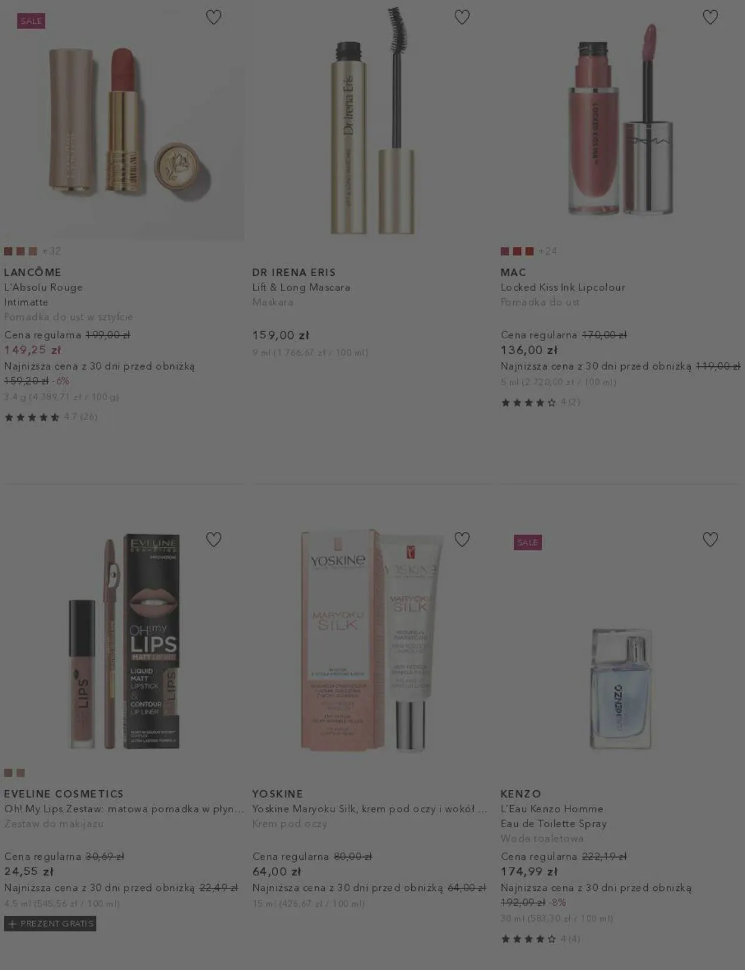Viewport: 745px width, 970px height.
Task: Open Yoskine Maryoku Silk product title
Action: (370, 809)
